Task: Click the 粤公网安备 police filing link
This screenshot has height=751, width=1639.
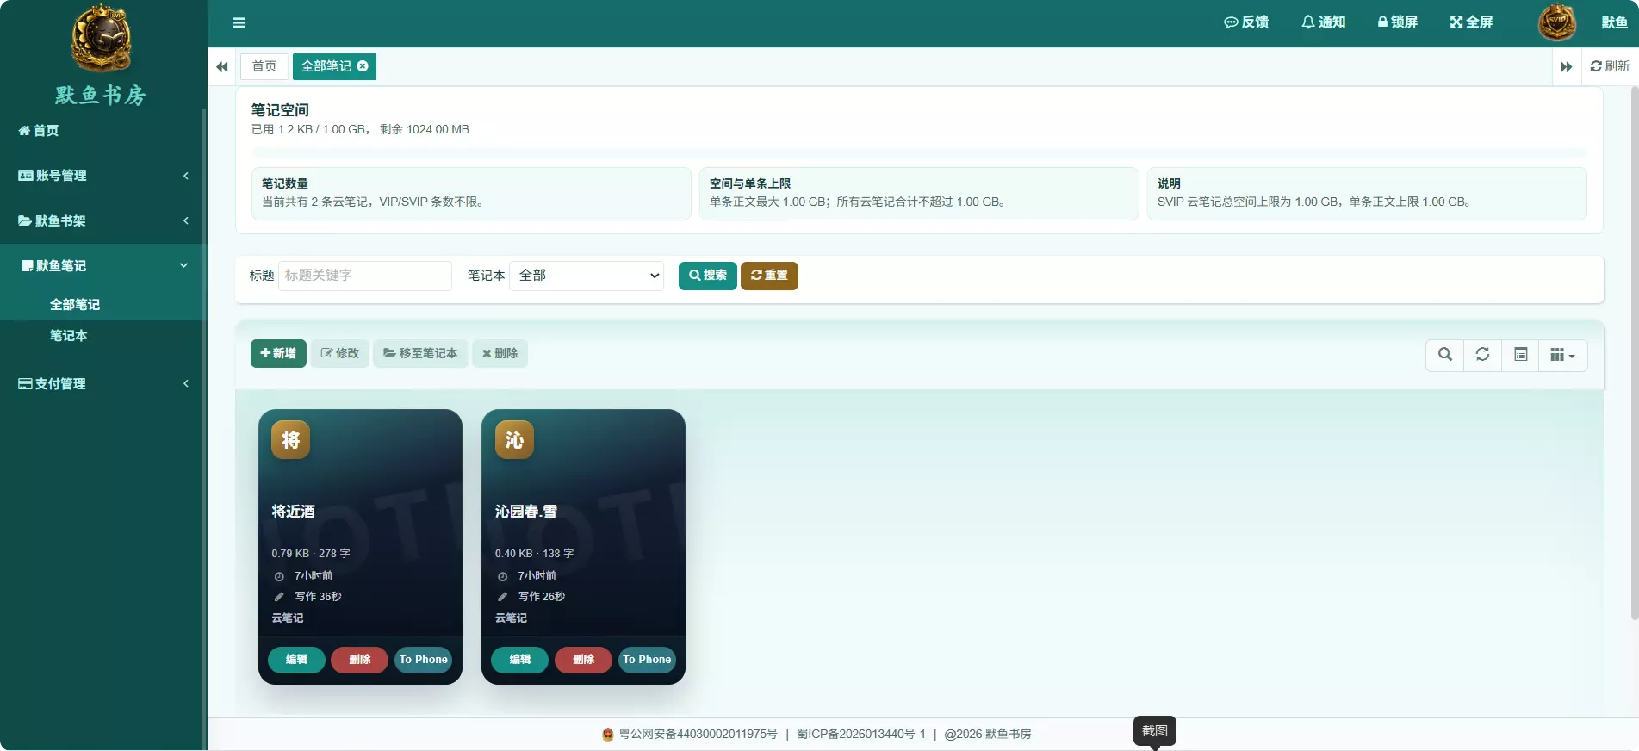Action: pyautogui.click(x=698, y=735)
